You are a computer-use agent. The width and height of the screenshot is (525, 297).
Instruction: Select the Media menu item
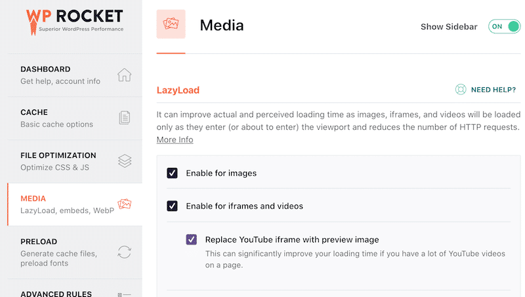[75, 205]
